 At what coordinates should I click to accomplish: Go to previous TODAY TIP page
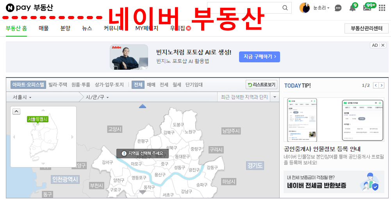pyautogui.click(x=376, y=85)
